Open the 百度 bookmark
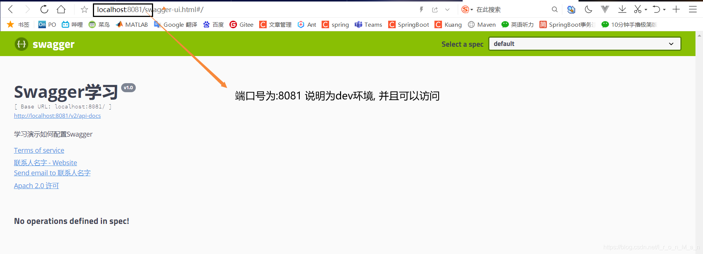Image resolution: width=703 pixels, height=254 pixels. (213, 24)
